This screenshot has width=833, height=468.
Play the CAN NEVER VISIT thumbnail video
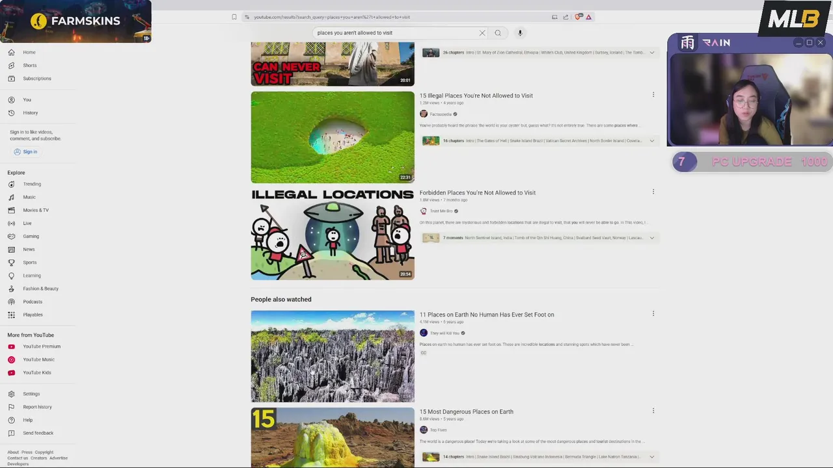point(333,64)
